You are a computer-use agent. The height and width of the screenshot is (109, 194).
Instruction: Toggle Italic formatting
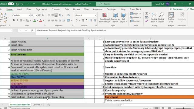[x=18, y=20]
